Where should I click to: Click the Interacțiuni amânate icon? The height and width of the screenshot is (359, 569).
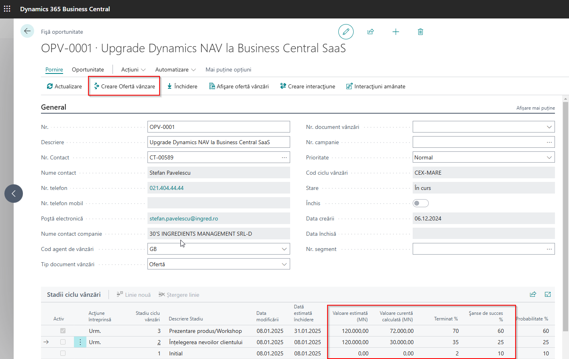pyautogui.click(x=349, y=86)
